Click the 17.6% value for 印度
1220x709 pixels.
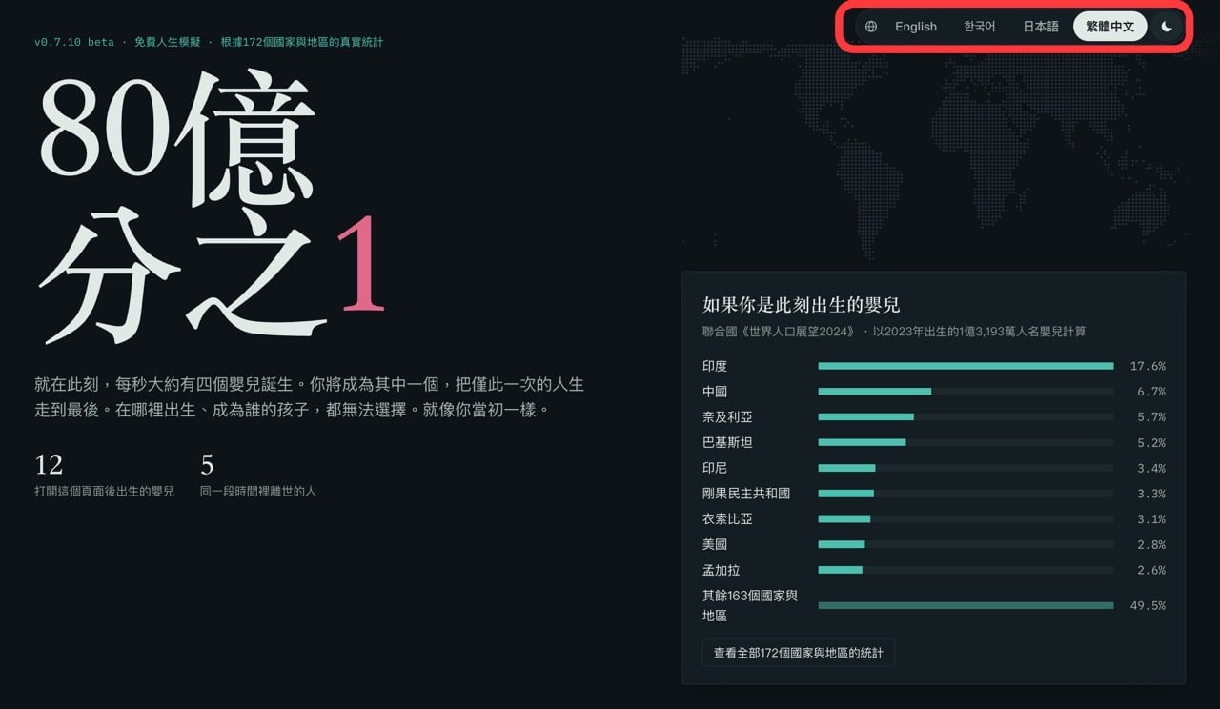coord(1148,366)
